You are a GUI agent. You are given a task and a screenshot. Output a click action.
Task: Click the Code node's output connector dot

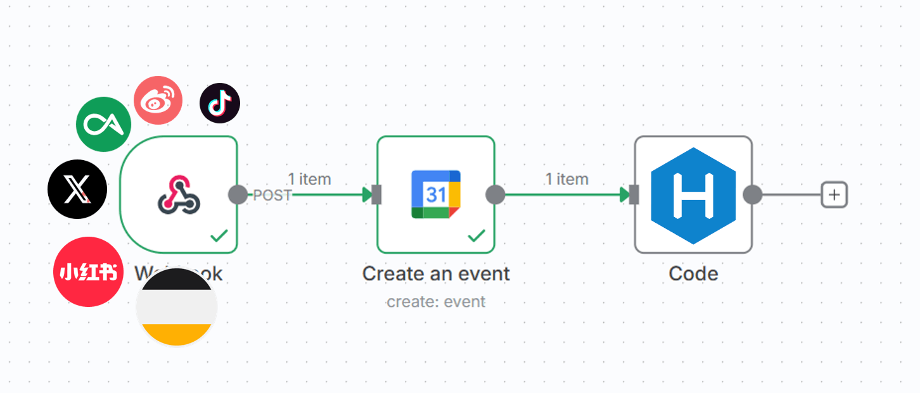coord(752,195)
